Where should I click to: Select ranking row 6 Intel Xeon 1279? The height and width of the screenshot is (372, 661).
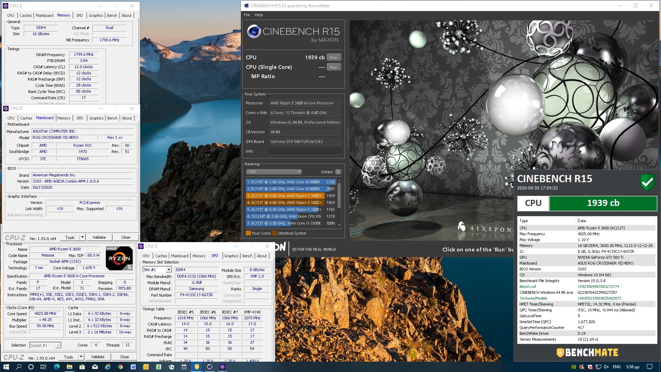291,216
